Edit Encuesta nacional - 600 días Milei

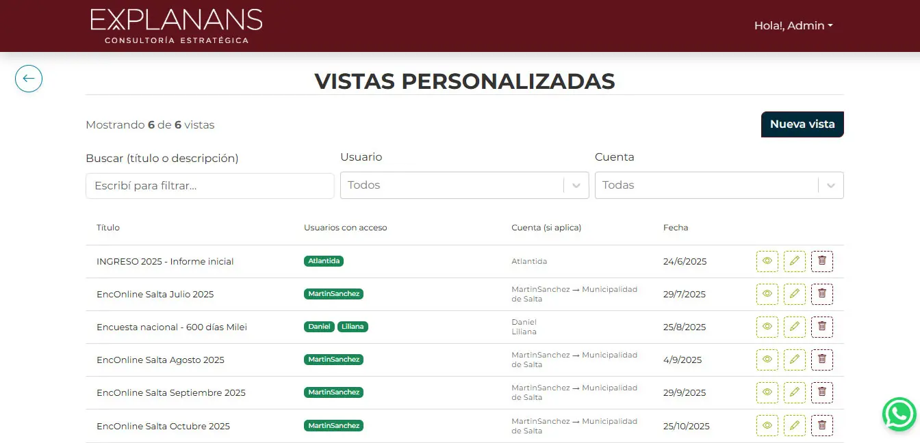[x=795, y=327]
